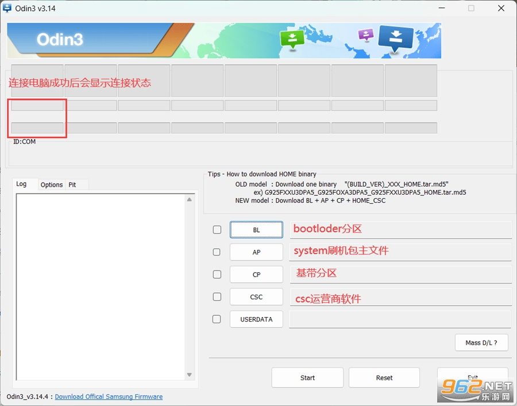Click the purple download bubble in banner
Screen dimensions: 517x406
(x=366, y=34)
